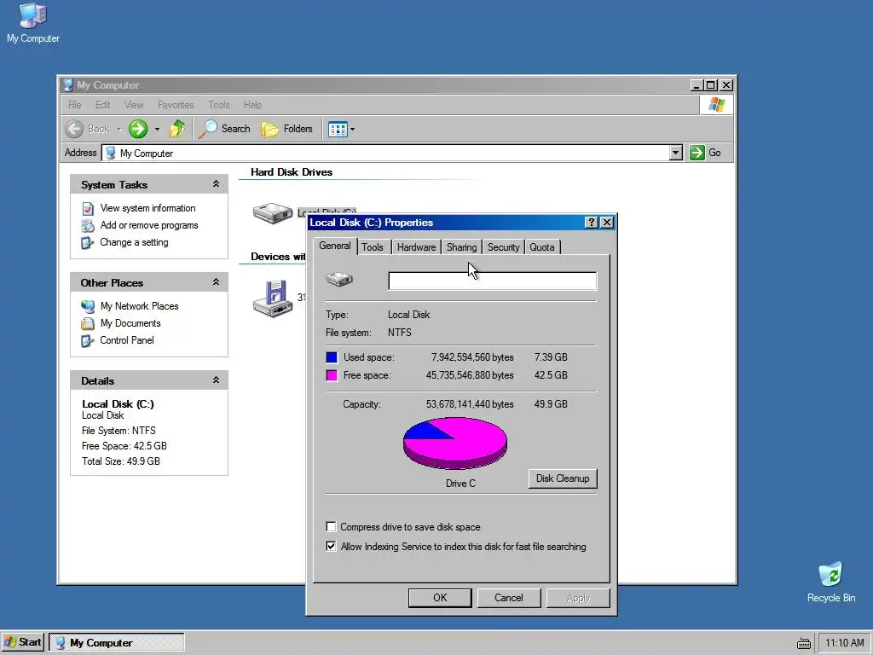Select the floppy drive icon
This screenshot has height=655, width=873.
pos(272,299)
